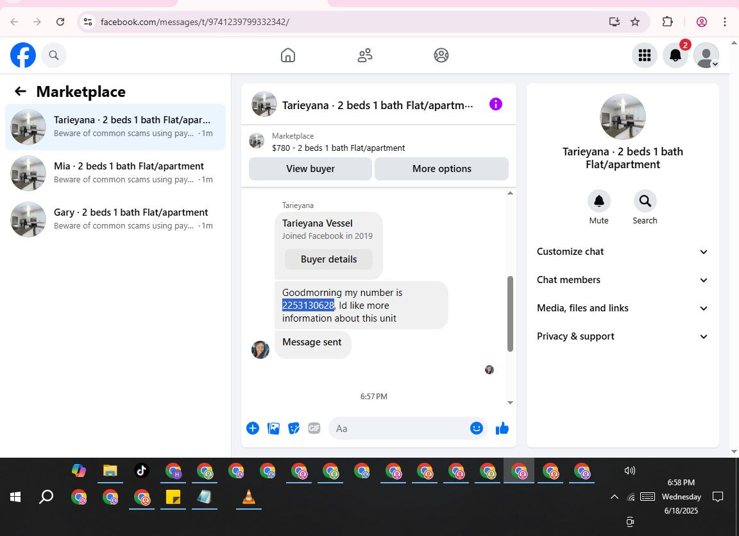Open the Gary conversation in the list

pyautogui.click(x=115, y=219)
